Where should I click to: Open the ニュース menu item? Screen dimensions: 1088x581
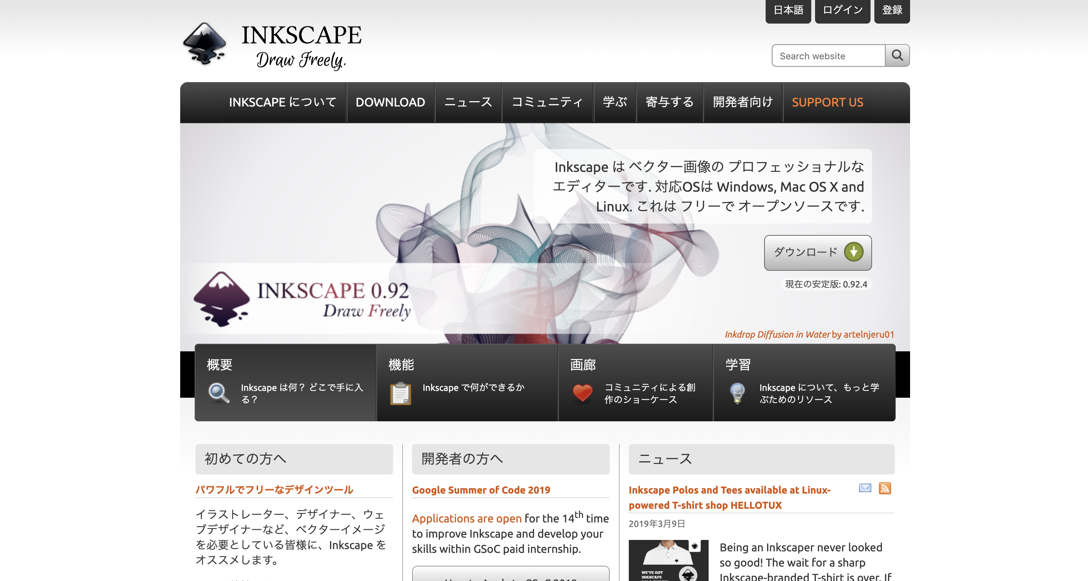468,102
